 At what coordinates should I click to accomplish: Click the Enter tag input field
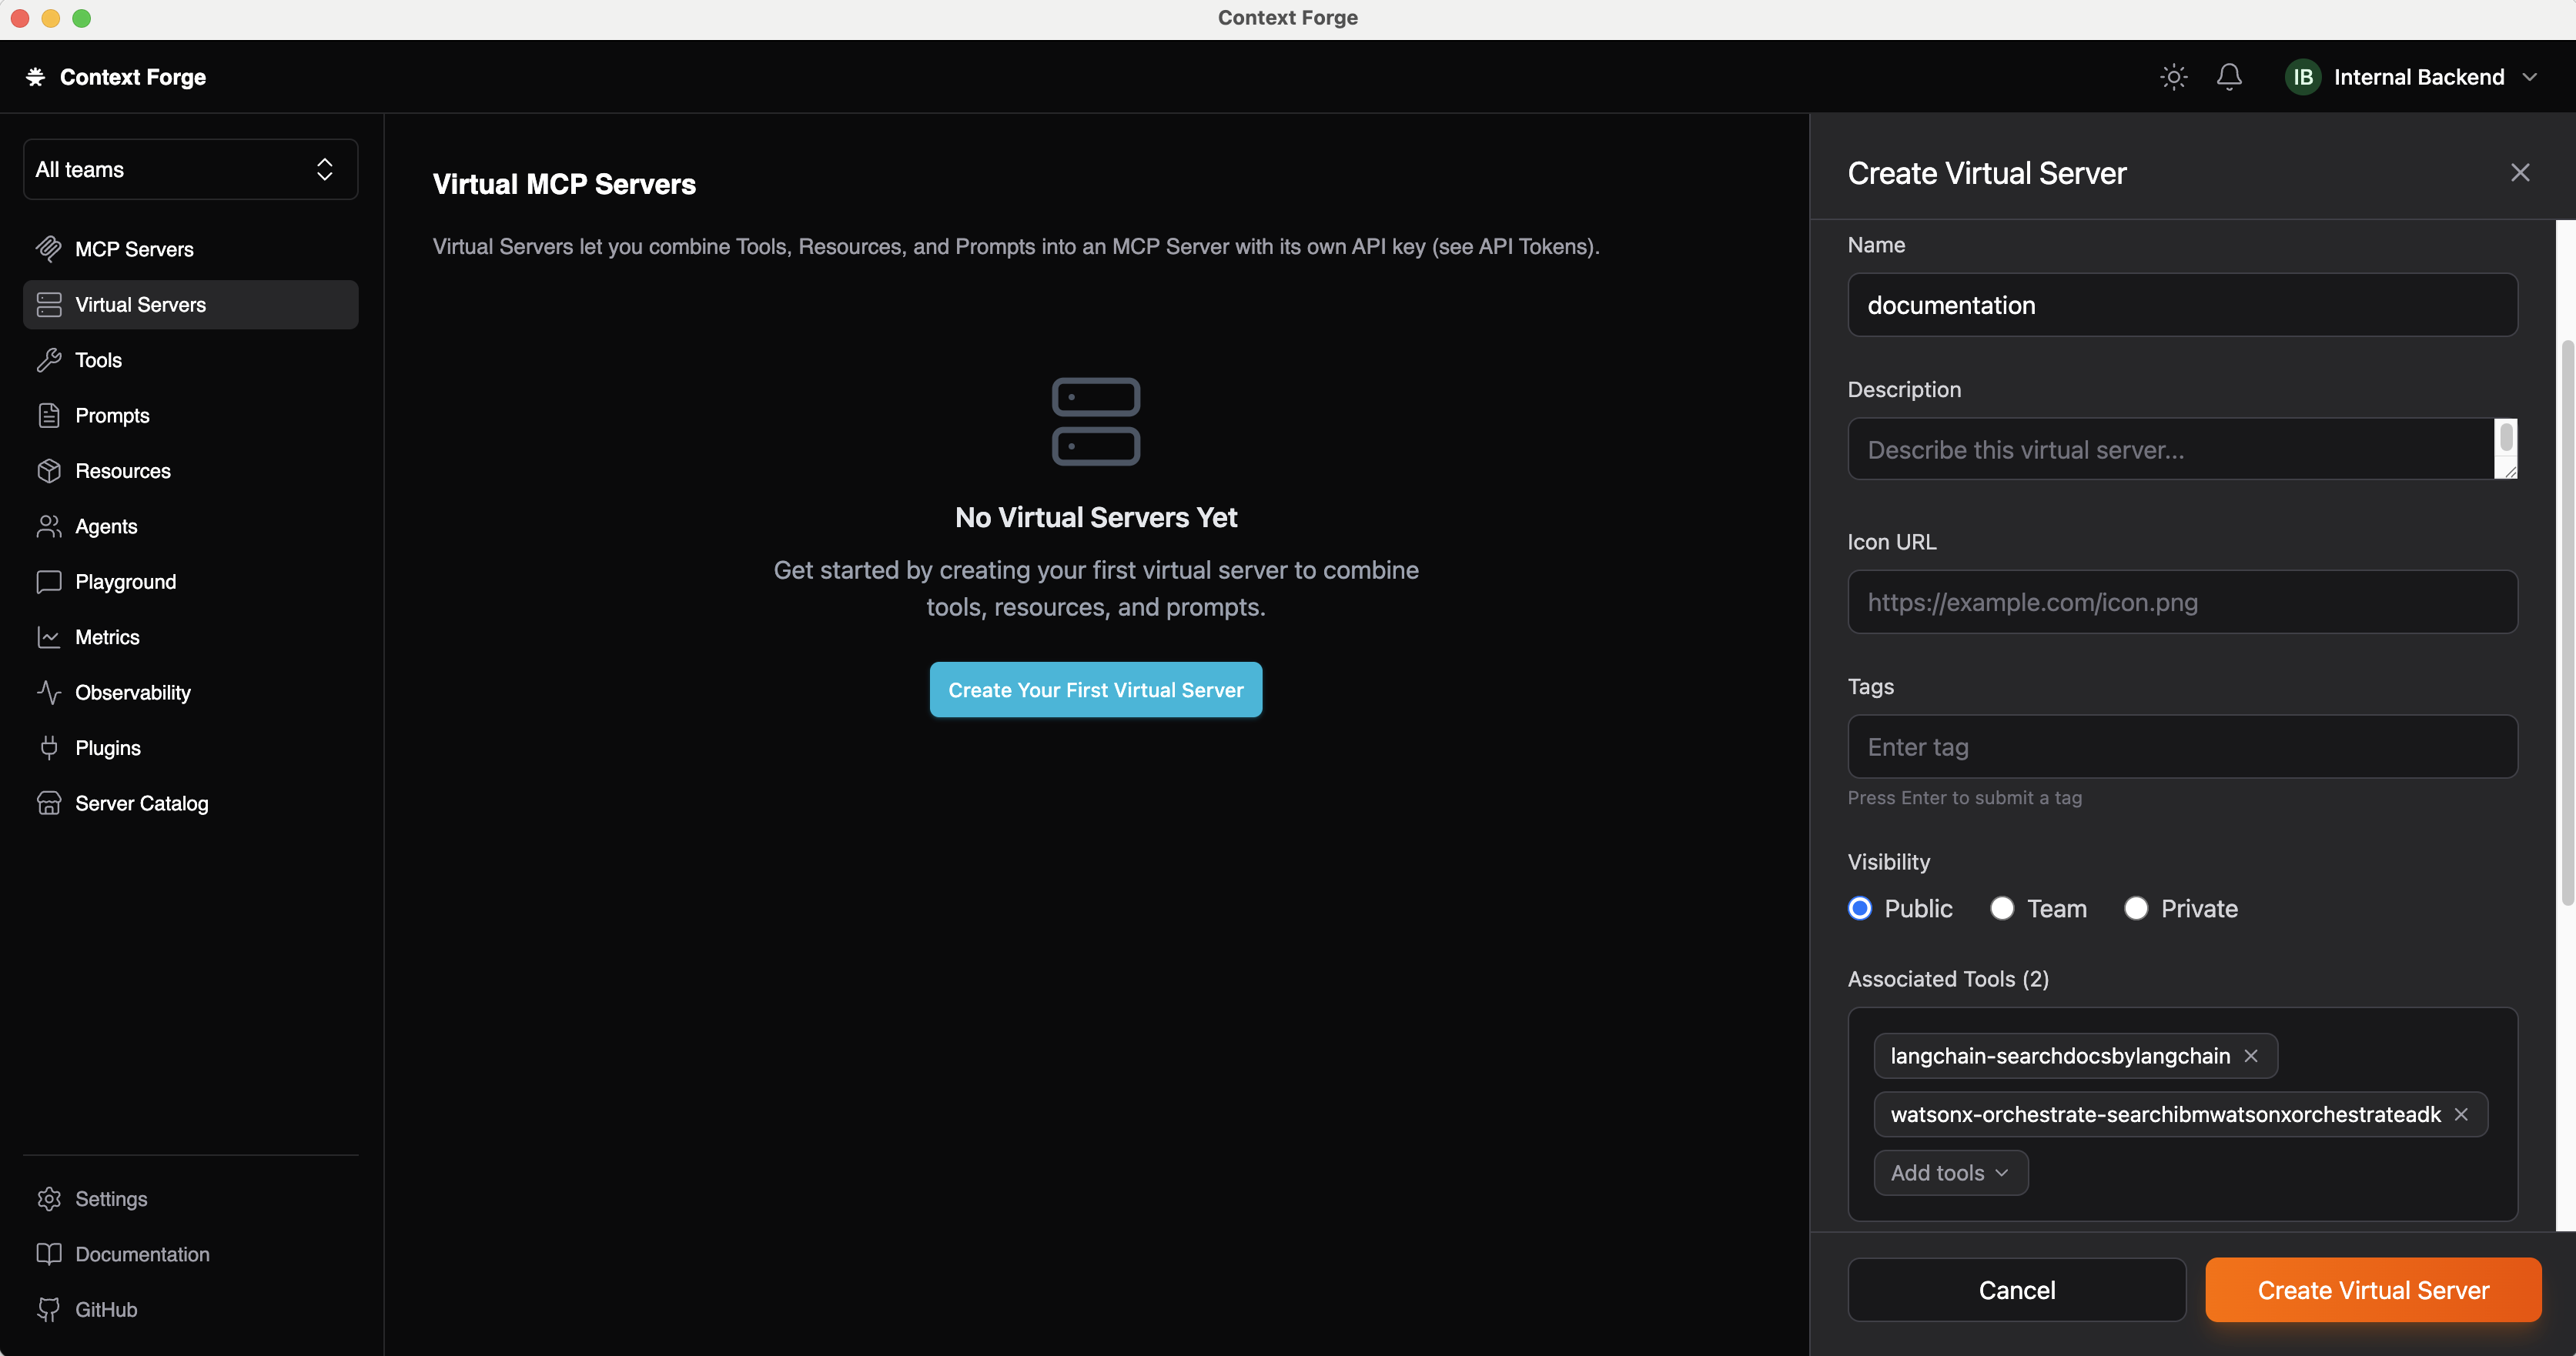(x=2181, y=746)
